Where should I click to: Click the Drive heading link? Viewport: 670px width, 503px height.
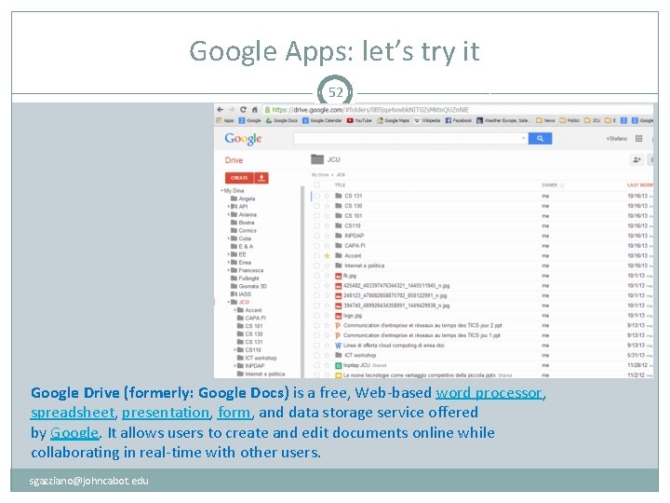pos(234,160)
